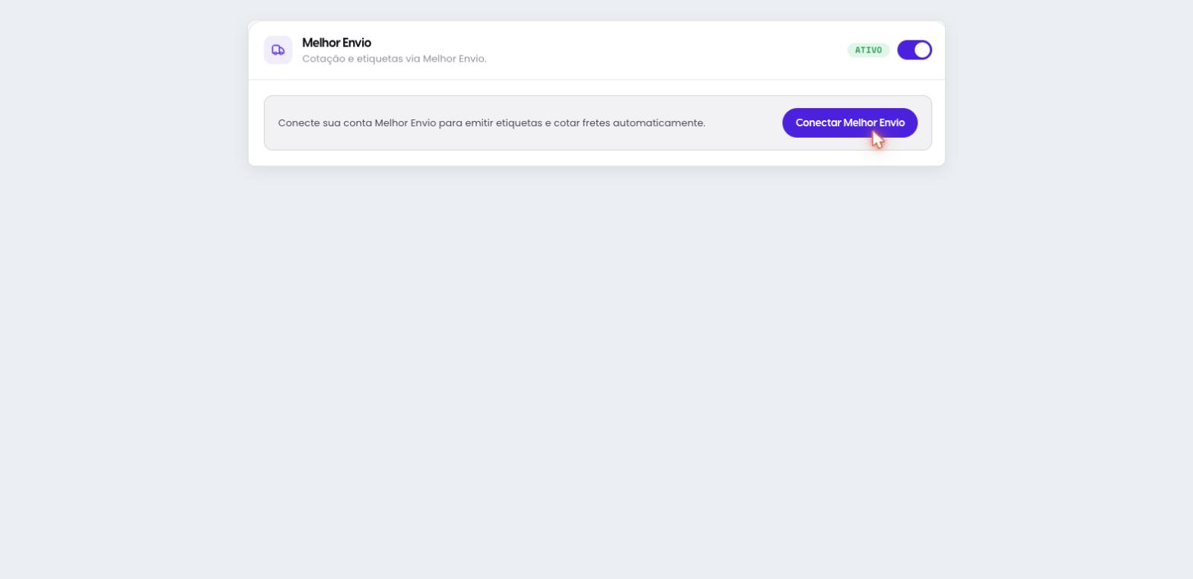Click the purple delivery truck icon
Image resolution: width=1193 pixels, height=579 pixels.
(x=278, y=50)
